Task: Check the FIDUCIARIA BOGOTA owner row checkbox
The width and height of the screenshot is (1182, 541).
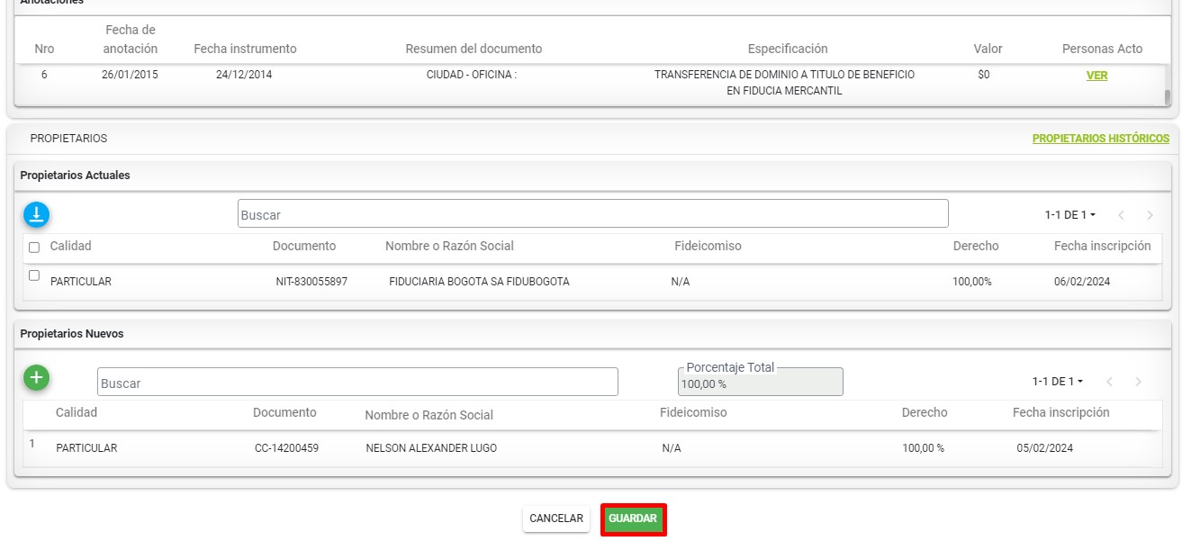Action: pos(34,276)
